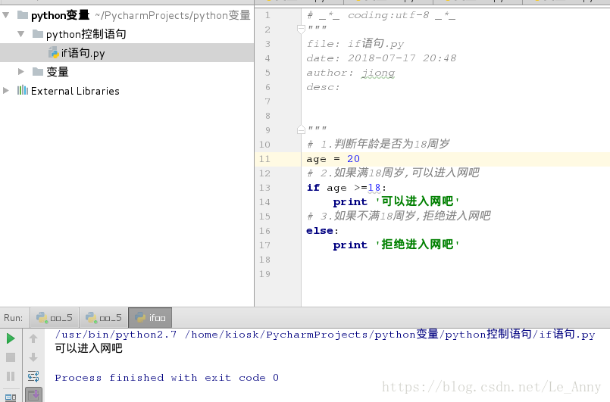610x402 pixels.
Task: Expand External Libraries tree arrow
Action: click(6, 90)
